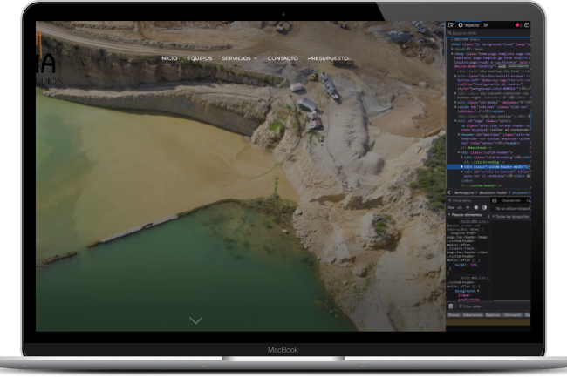Show more devtools tabs with double-chevron
The width and height of the screenshot is (567, 377).
(x=486, y=25)
